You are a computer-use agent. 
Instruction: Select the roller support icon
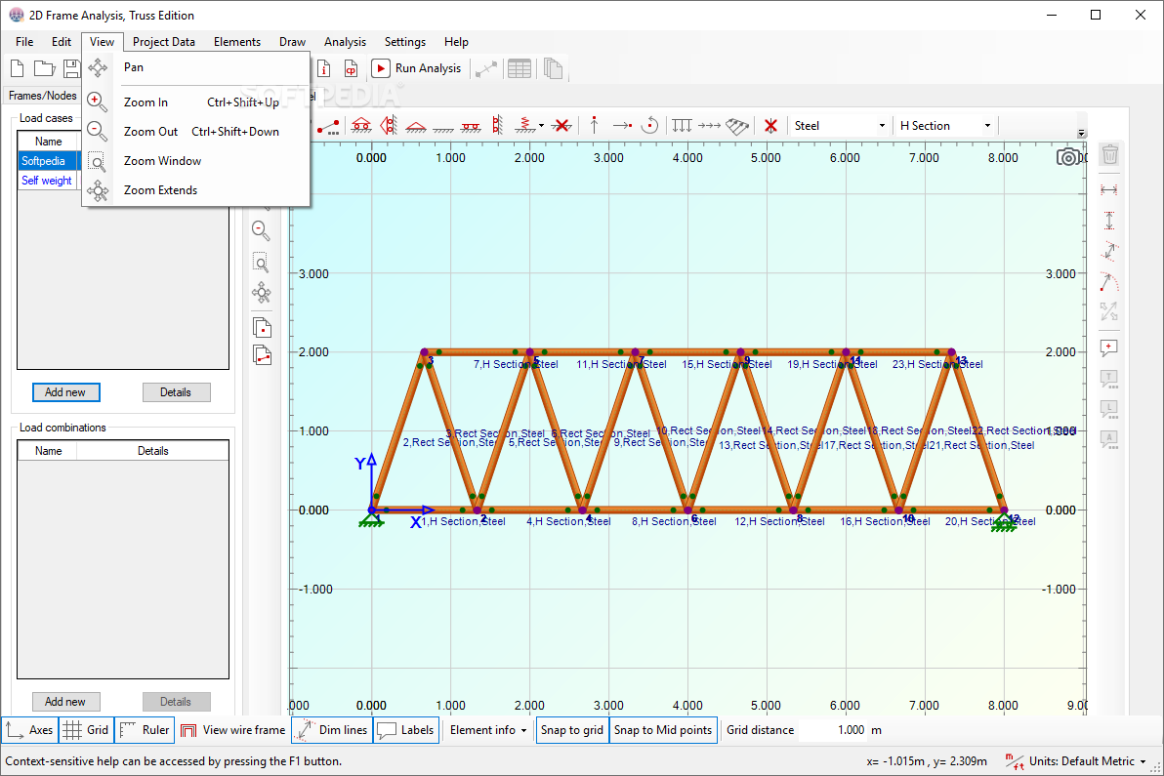click(x=361, y=126)
